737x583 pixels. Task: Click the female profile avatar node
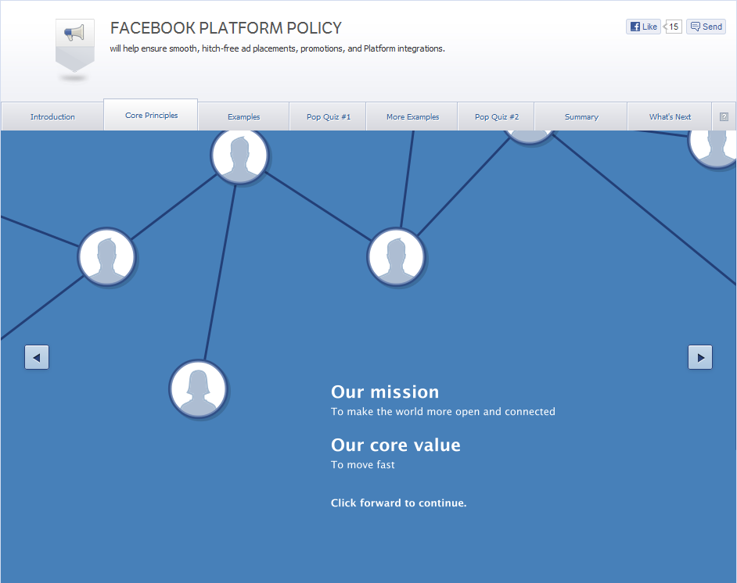199,389
